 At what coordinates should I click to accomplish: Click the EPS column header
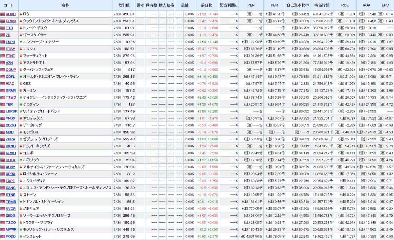click(385, 5)
